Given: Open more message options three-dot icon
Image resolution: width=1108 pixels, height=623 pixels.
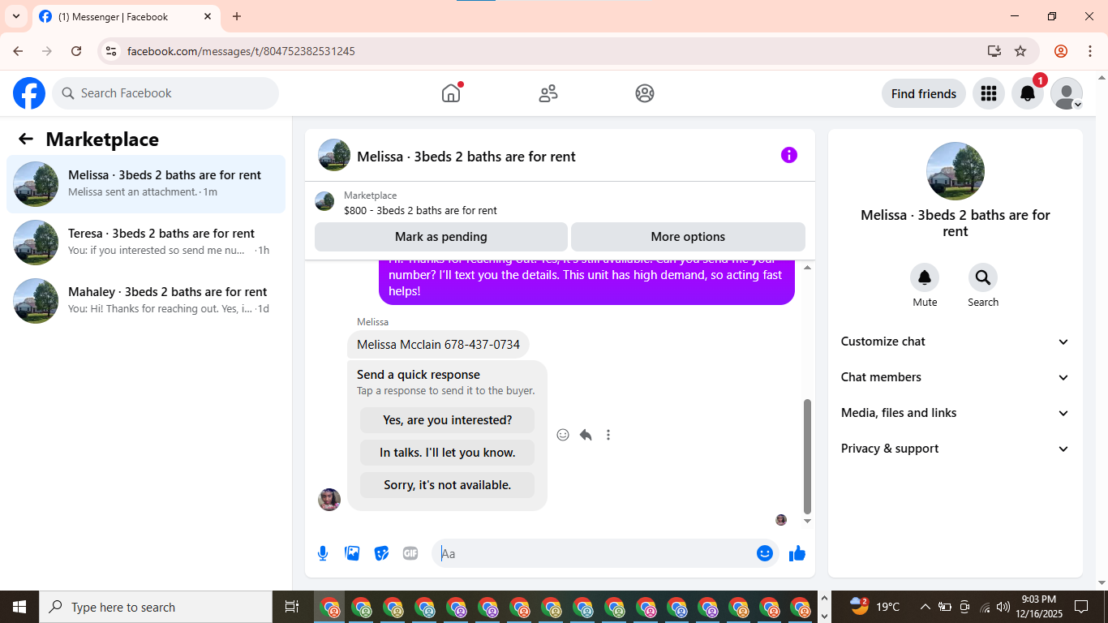Looking at the screenshot, I should pyautogui.click(x=608, y=435).
